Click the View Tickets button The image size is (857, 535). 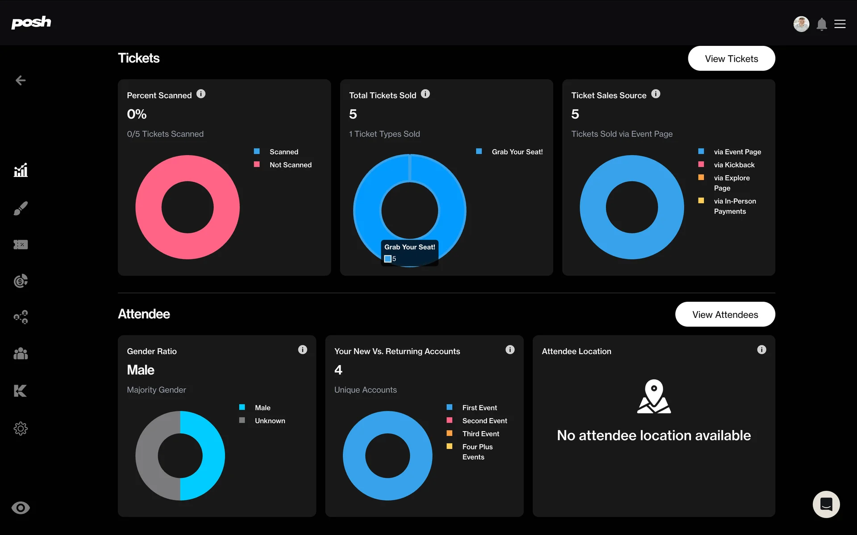[x=731, y=59]
